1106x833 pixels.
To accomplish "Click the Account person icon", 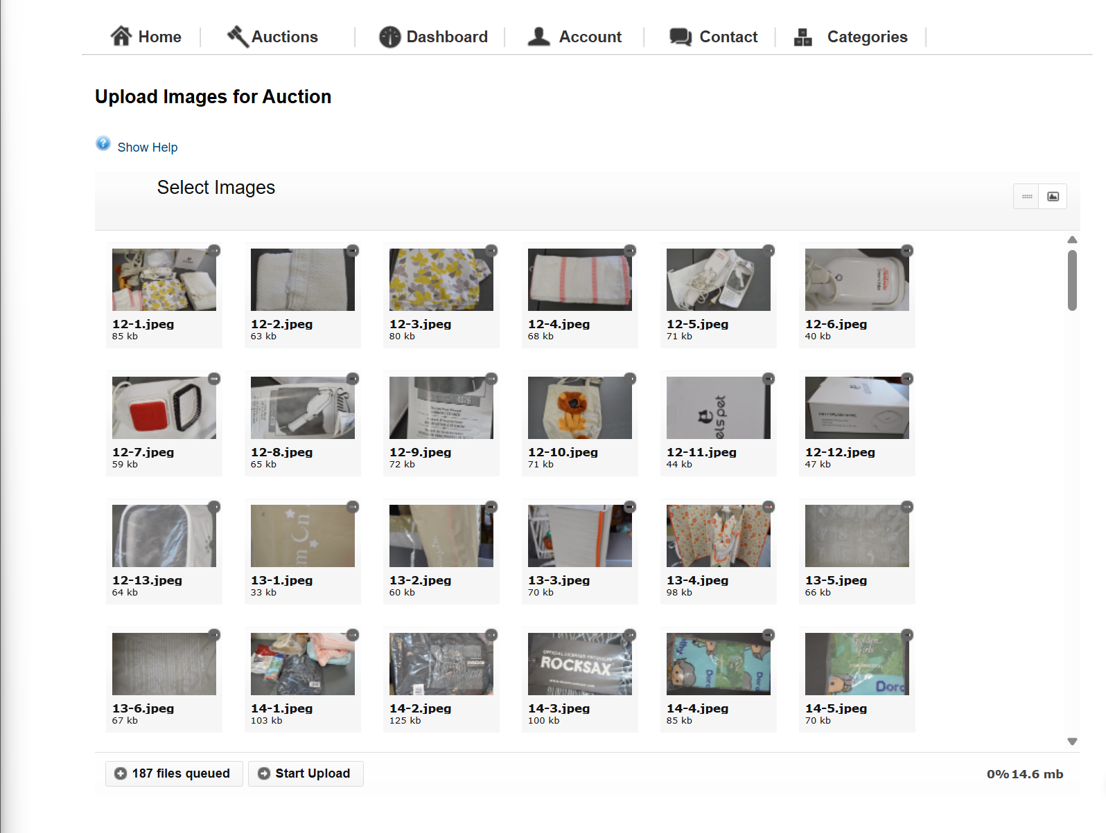I will pos(539,36).
